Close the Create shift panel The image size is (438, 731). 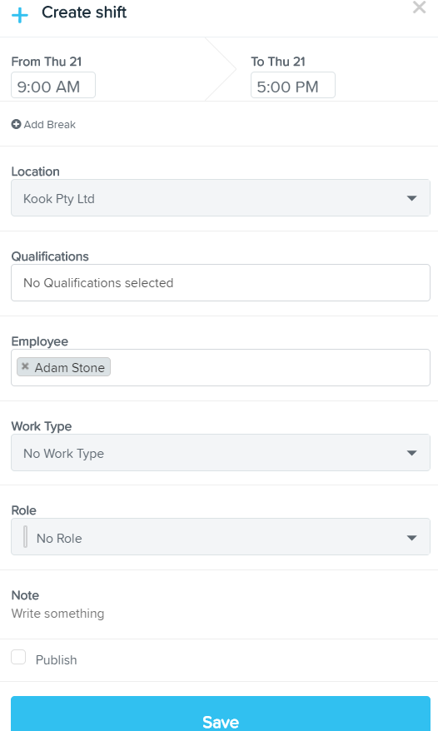pos(419,7)
